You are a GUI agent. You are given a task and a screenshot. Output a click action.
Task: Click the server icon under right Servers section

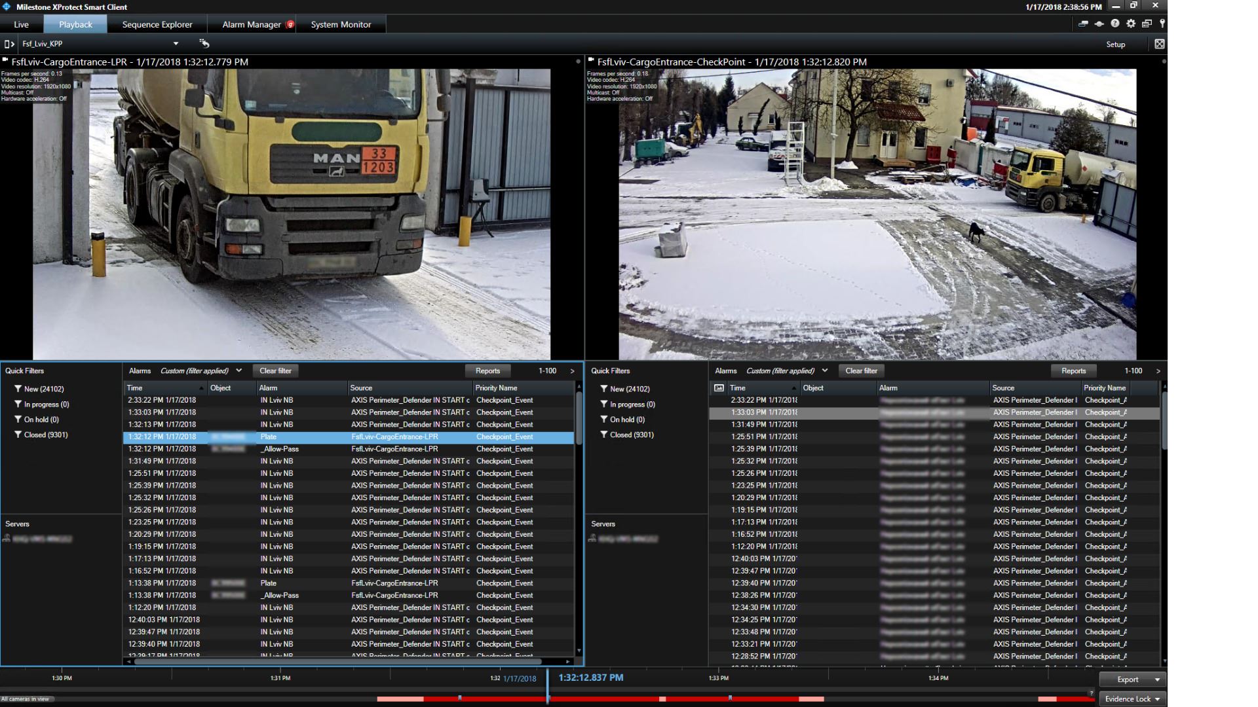[x=592, y=539]
